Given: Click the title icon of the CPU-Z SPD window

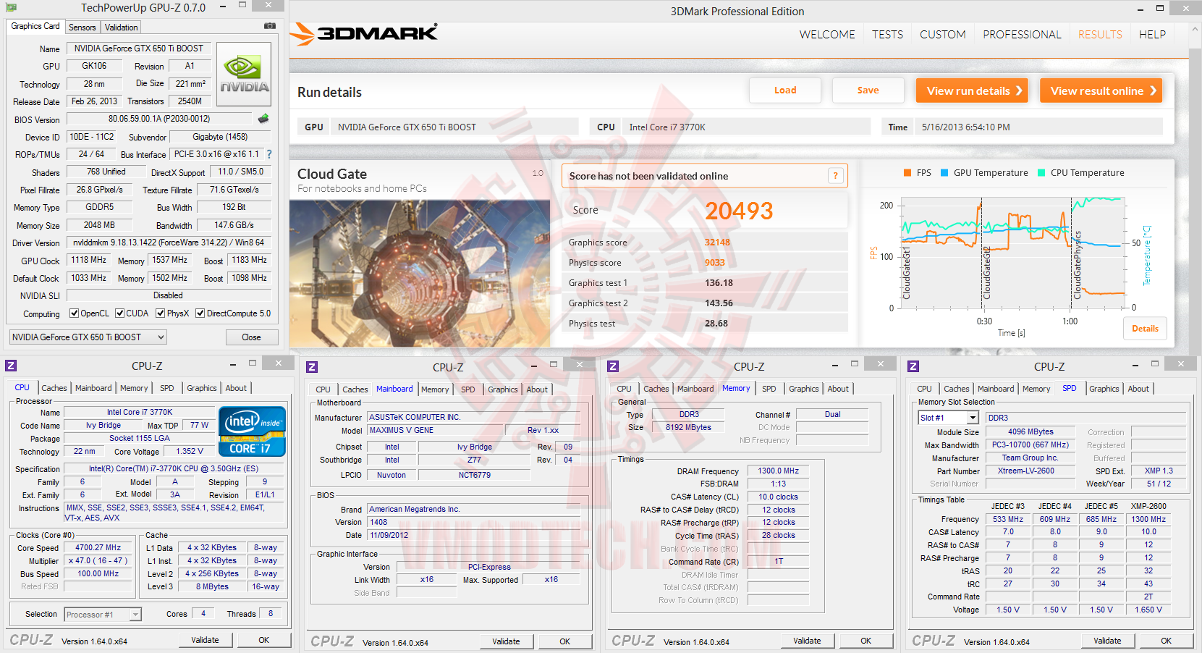Looking at the screenshot, I should 913,366.
